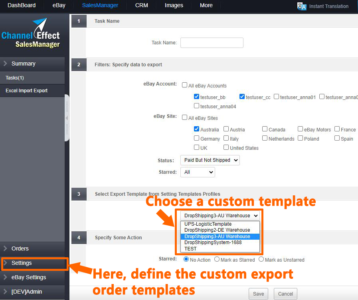358x300 pixels.
Task: Click the chevron icon beside Summary
Action: (6, 64)
